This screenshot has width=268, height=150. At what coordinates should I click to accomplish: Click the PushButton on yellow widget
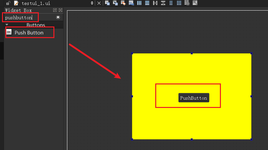click(x=194, y=98)
